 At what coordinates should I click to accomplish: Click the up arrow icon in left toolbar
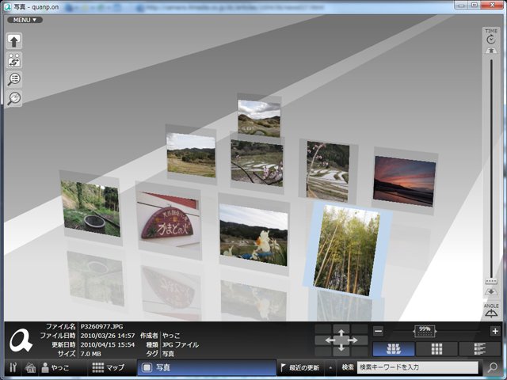(x=14, y=41)
